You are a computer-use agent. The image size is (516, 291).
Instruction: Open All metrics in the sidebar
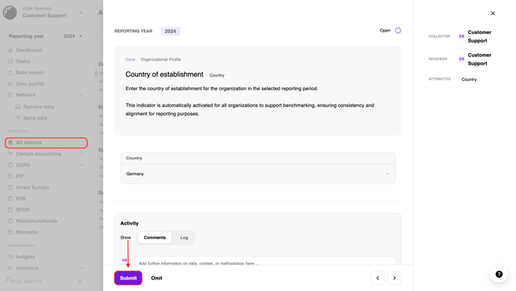(x=46, y=142)
